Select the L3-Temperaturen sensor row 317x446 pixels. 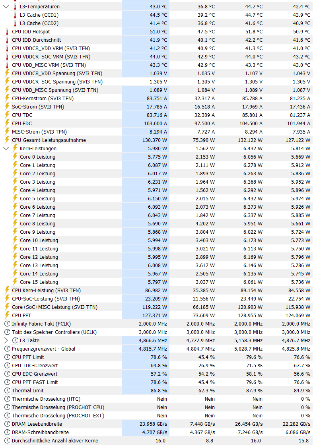pyautogui.click(x=158, y=6)
